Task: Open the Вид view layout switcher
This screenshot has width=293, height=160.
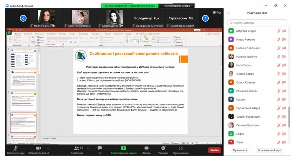Action: [x=217, y=12]
